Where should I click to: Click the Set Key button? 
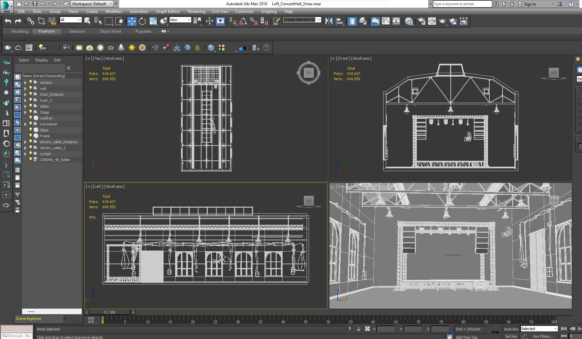511,336
